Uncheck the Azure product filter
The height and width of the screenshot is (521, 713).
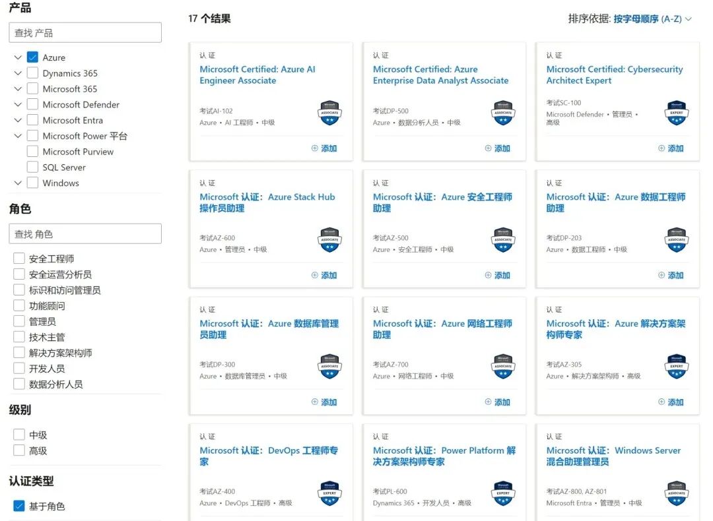pyautogui.click(x=32, y=57)
